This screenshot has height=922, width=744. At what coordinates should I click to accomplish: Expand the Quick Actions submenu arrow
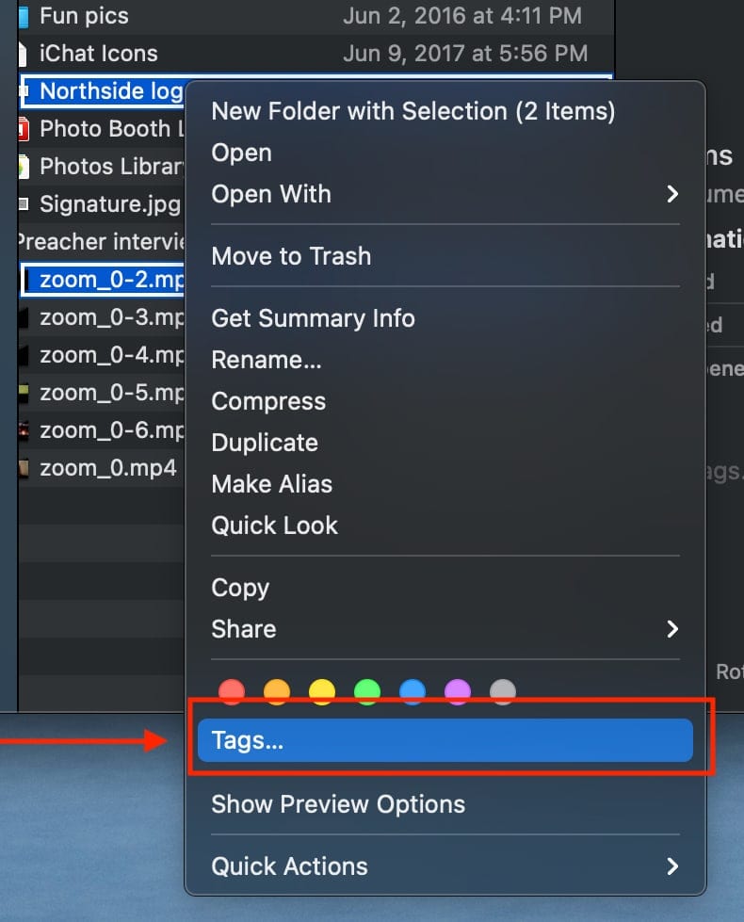(x=672, y=866)
